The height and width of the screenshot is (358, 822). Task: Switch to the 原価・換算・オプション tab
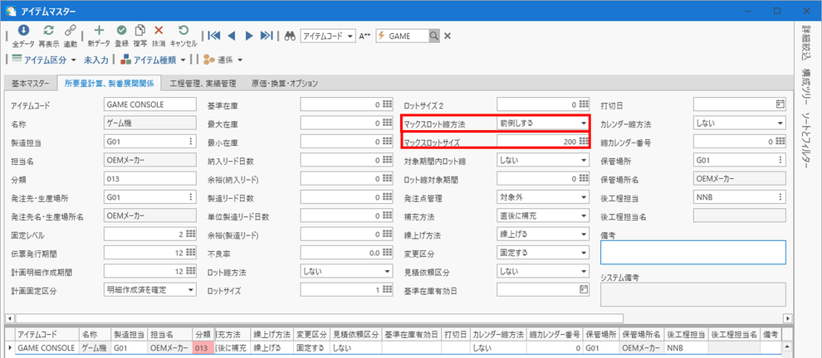285,83
